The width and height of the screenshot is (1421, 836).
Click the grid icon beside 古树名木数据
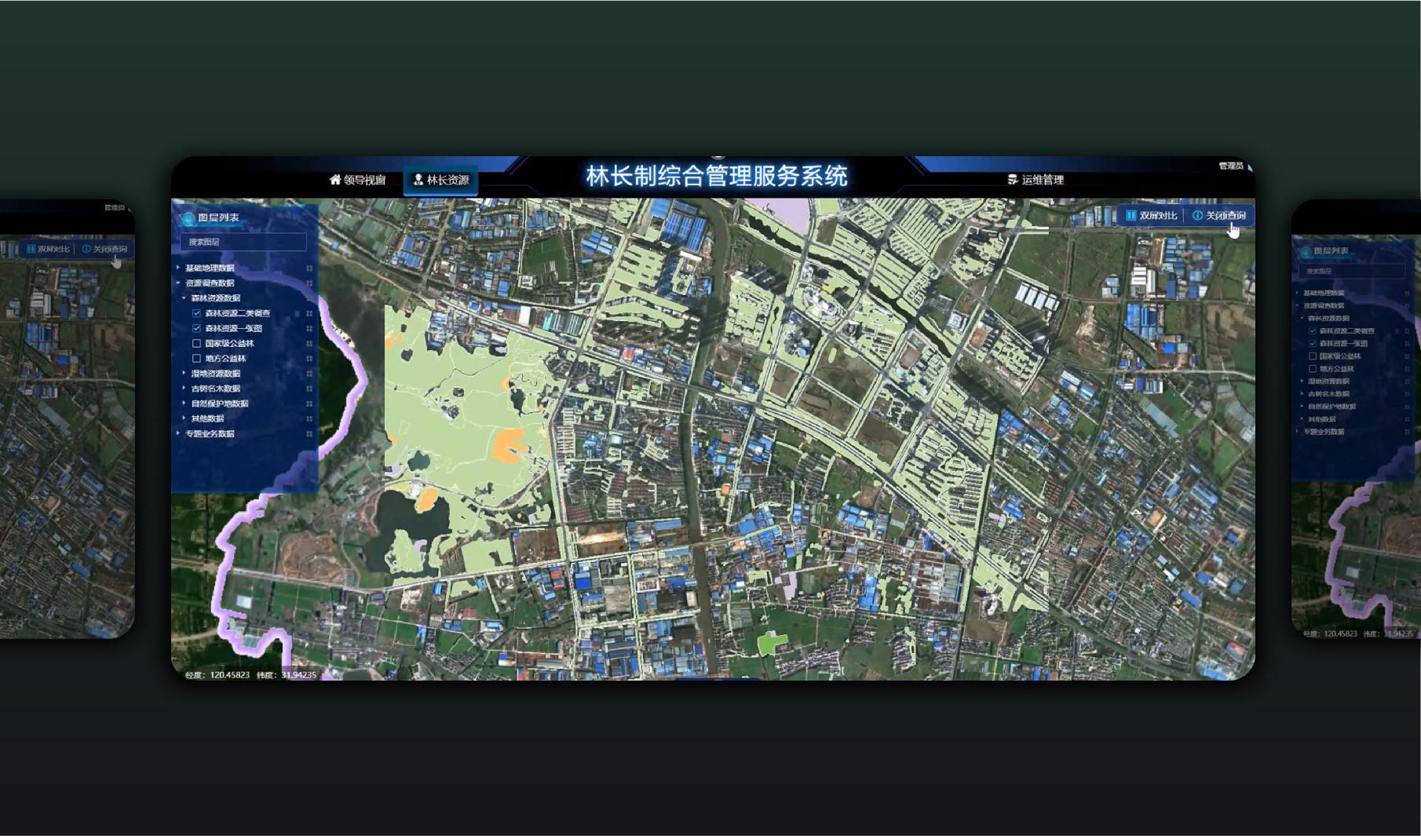coord(309,389)
